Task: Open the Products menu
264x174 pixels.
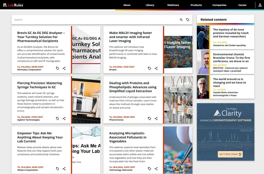Action: tap(196, 5)
